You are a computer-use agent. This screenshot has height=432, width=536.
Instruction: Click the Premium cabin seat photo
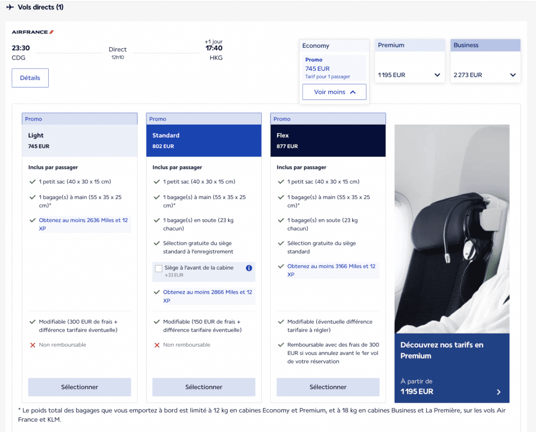click(x=452, y=229)
